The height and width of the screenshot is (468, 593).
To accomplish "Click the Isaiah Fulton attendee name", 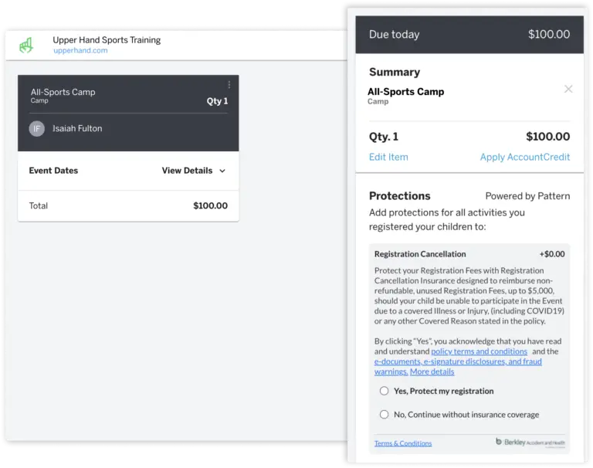I will (x=77, y=129).
